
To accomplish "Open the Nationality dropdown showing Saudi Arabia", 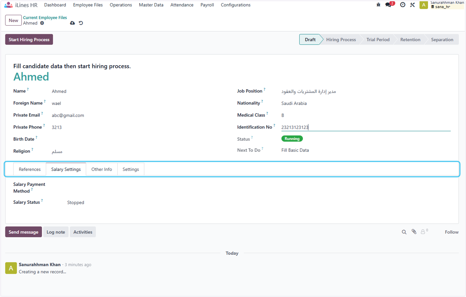I will tap(366, 103).
